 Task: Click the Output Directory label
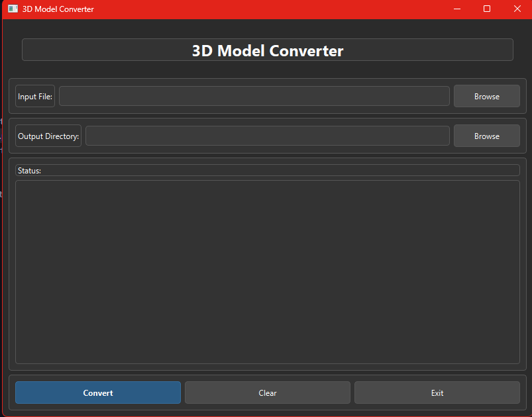tap(48, 135)
